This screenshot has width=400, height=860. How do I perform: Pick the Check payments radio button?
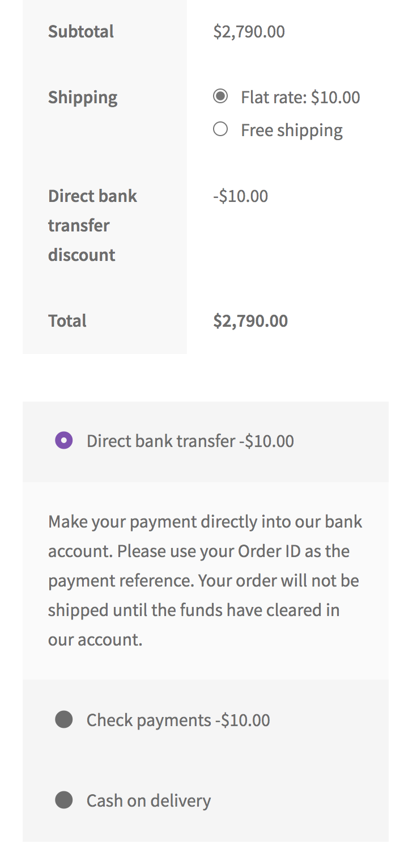pyautogui.click(x=64, y=719)
